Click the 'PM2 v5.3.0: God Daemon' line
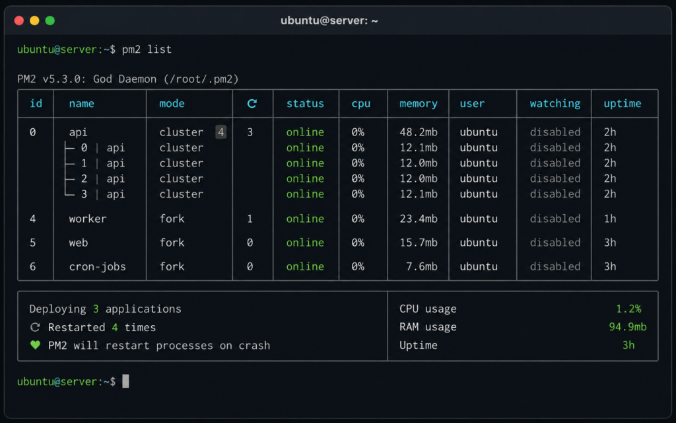676x423 pixels. (x=127, y=79)
